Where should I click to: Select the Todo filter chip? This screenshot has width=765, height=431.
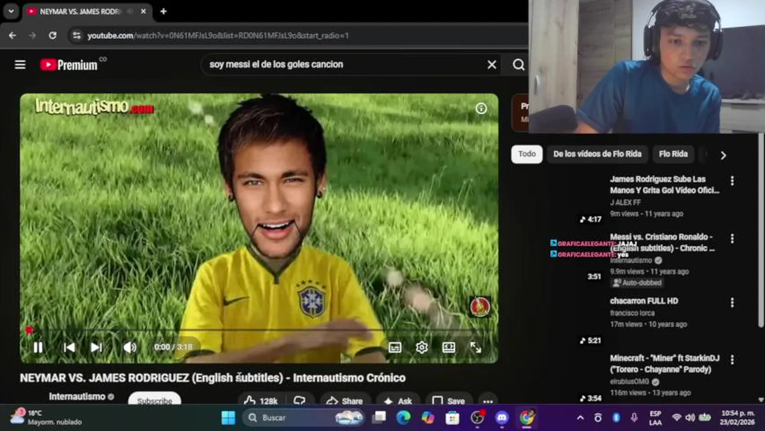coord(527,154)
